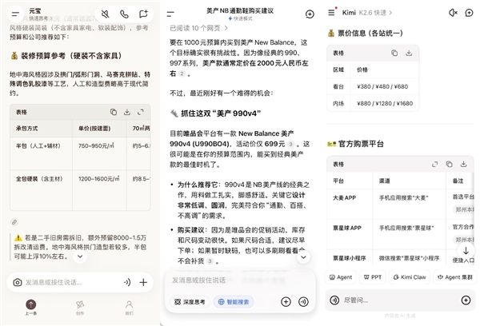The width and height of the screenshot is (480, 326).
Task: Click the 1200-1600元/㎡ table cell
Action: click(x=99, y=190)
